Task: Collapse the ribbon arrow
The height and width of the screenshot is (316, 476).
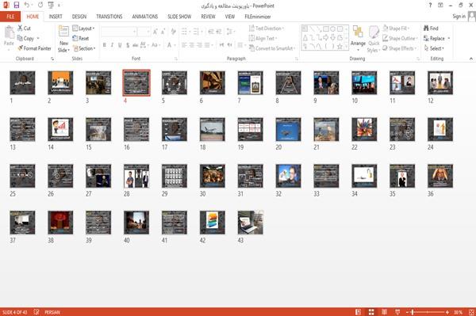Action: coord(471,59)
